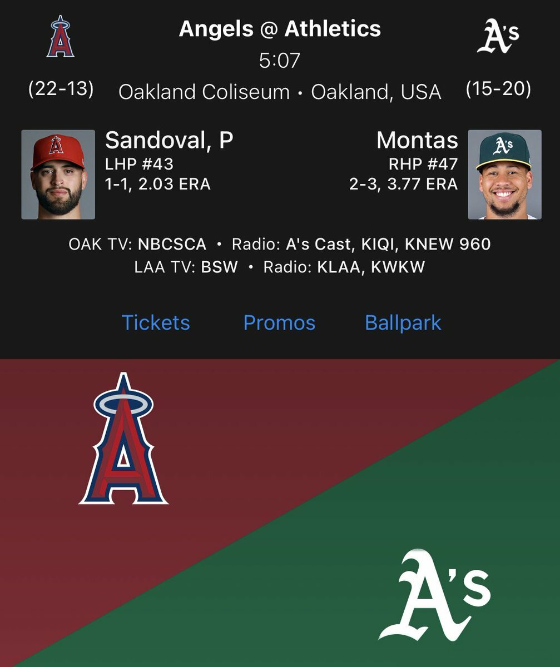
Task: Select pitcher name Sandoval, P
Action: [x=169, y=141]
